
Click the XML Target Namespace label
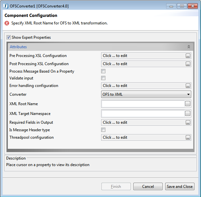click(x=30, y=114)
